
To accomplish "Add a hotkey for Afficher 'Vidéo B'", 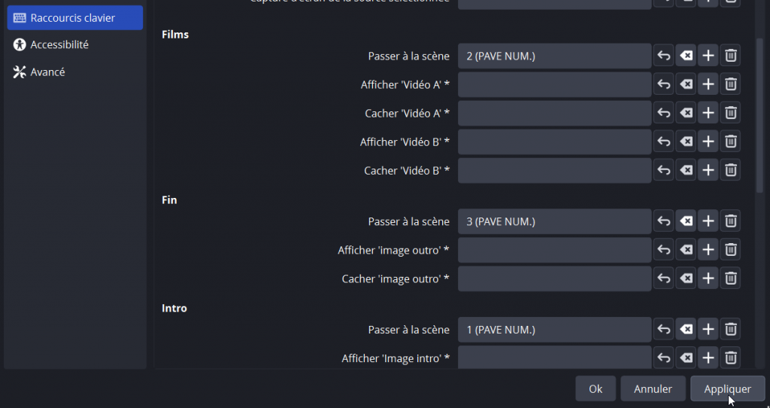I will click(708, 142).
